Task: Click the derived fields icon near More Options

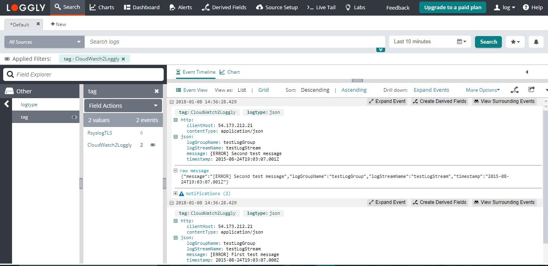Action: [515, 90]
